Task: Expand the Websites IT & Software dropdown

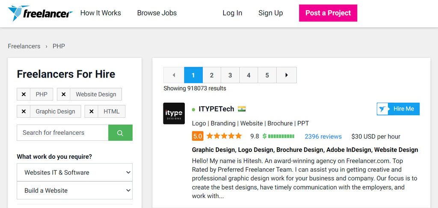Action: click(x=74, y=172)
